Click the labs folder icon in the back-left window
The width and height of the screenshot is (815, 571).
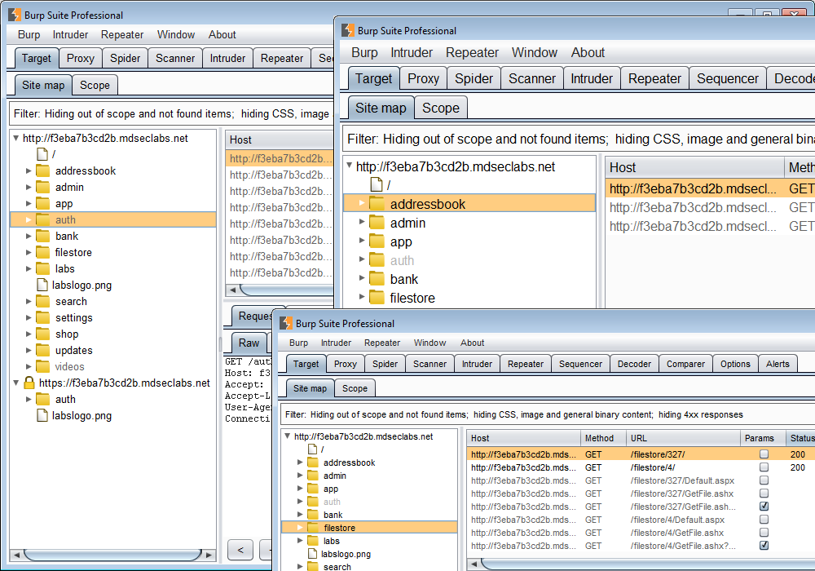42,269
